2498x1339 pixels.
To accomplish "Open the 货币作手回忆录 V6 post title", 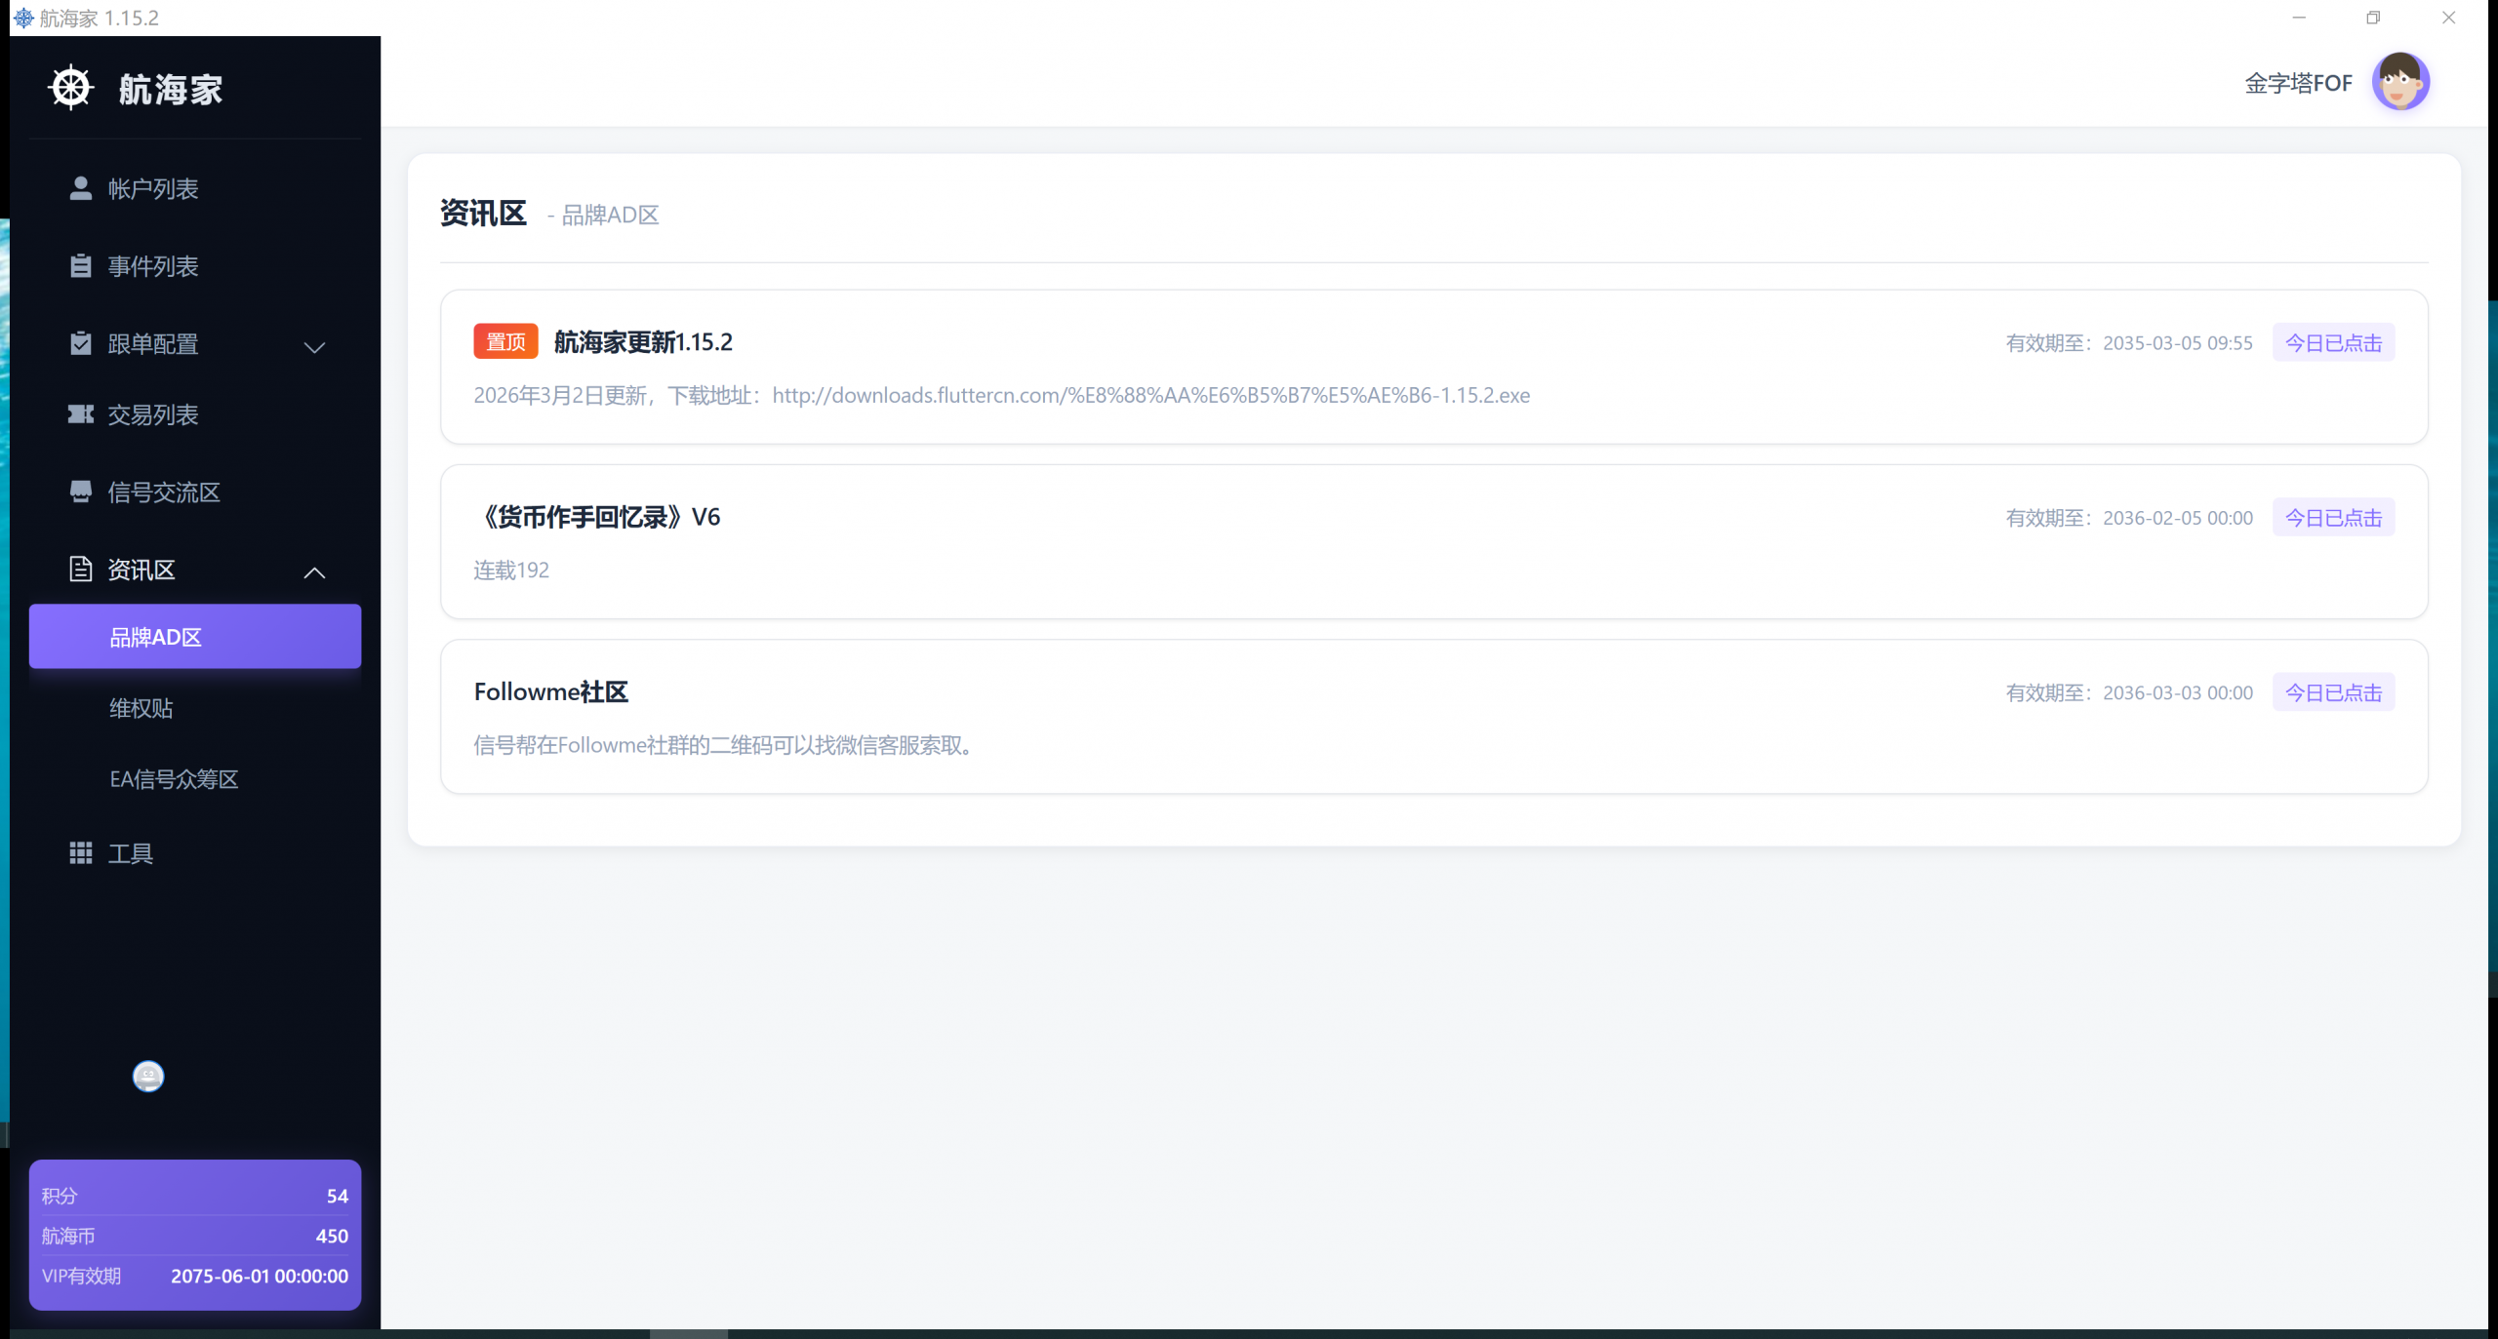I will pos(599,517).
